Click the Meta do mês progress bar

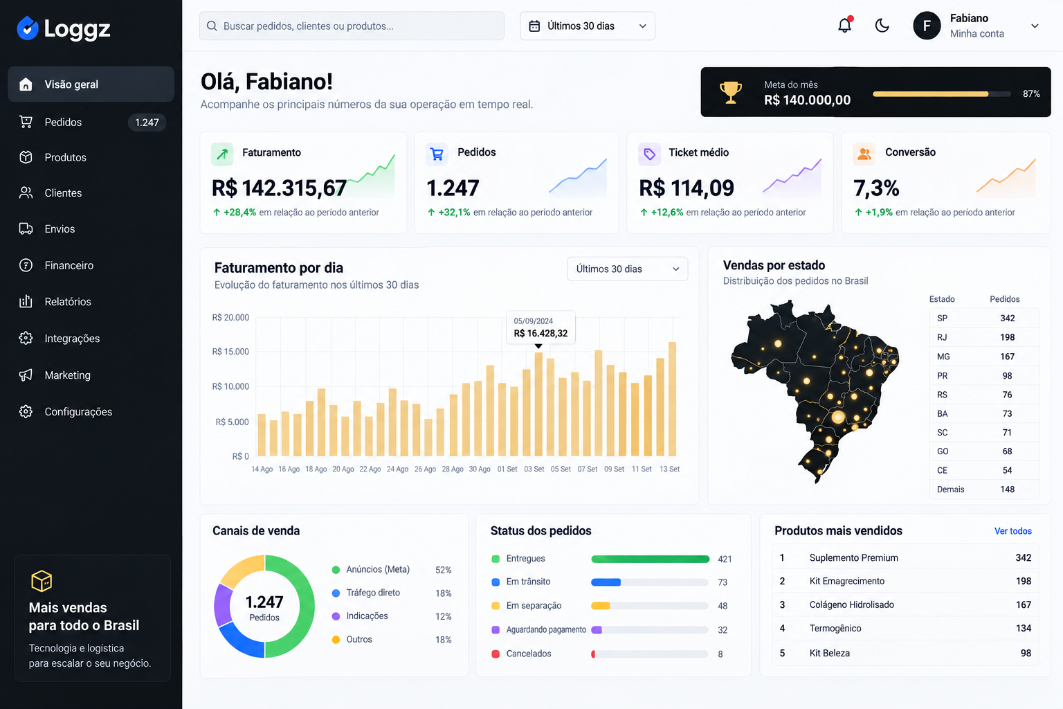point(942,93)
